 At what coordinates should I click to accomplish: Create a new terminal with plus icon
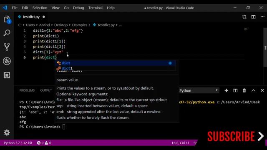226,90
